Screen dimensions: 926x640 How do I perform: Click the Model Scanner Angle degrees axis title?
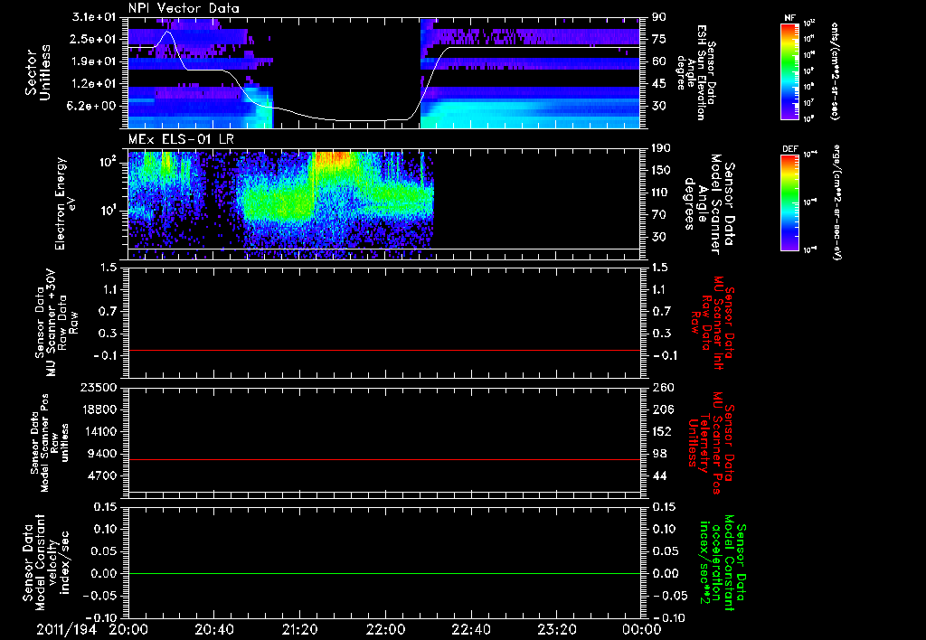[x=709, y=204]
